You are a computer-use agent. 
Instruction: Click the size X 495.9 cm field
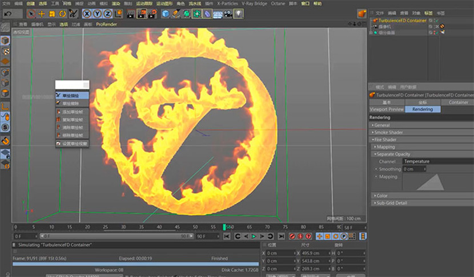[x=315, y=253]
